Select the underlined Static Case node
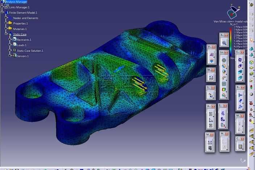This screenshot has height=170, width=255. (20, 34)
